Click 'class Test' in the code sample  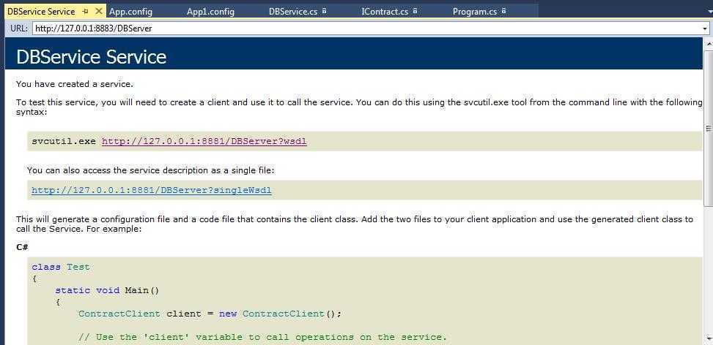(61, 267)
